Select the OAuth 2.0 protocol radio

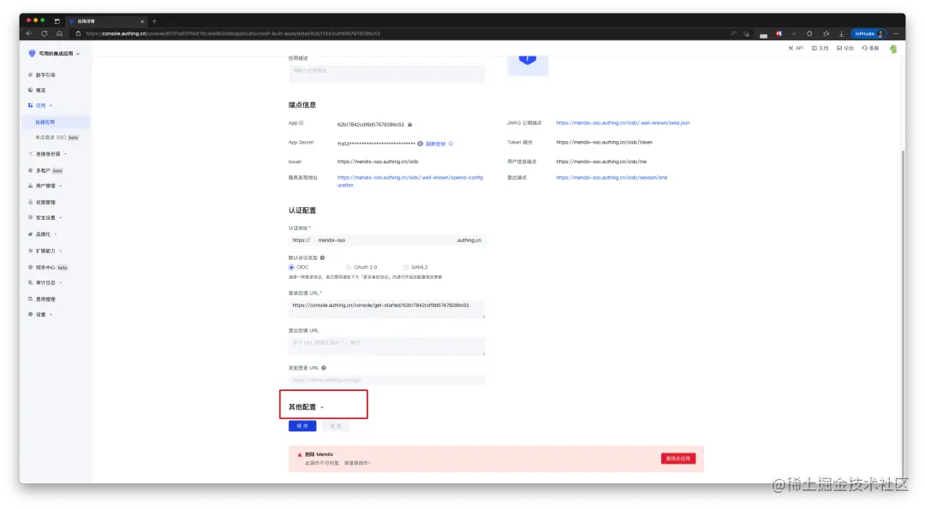(x=349, y=268)
